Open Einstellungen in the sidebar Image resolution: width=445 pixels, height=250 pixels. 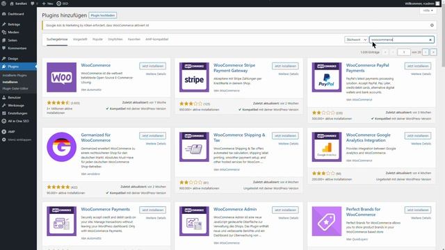coord(18,113)
